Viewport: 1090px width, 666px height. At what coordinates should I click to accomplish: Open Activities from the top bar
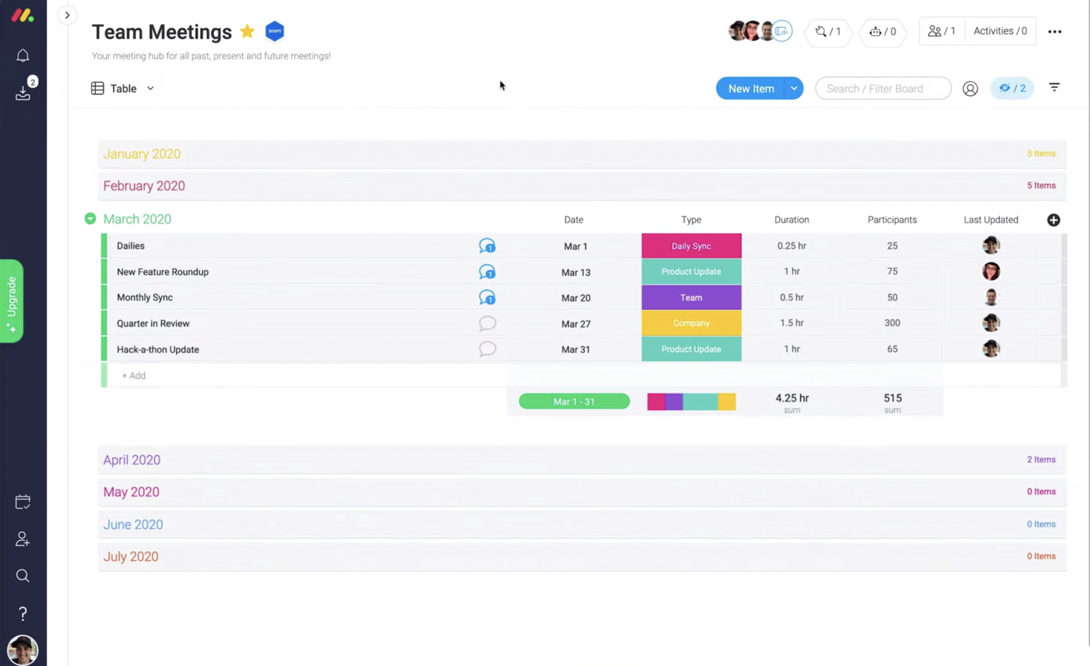click(x=1000, y=31)
